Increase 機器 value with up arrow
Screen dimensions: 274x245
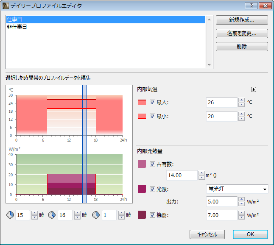tap(241, 213)
